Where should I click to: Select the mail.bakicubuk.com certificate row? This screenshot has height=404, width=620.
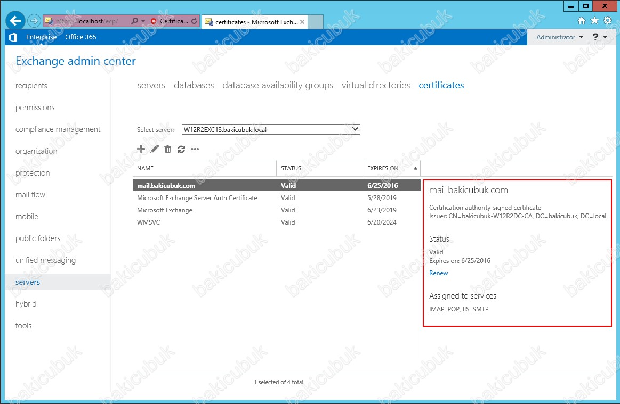(x=276, y=186)
